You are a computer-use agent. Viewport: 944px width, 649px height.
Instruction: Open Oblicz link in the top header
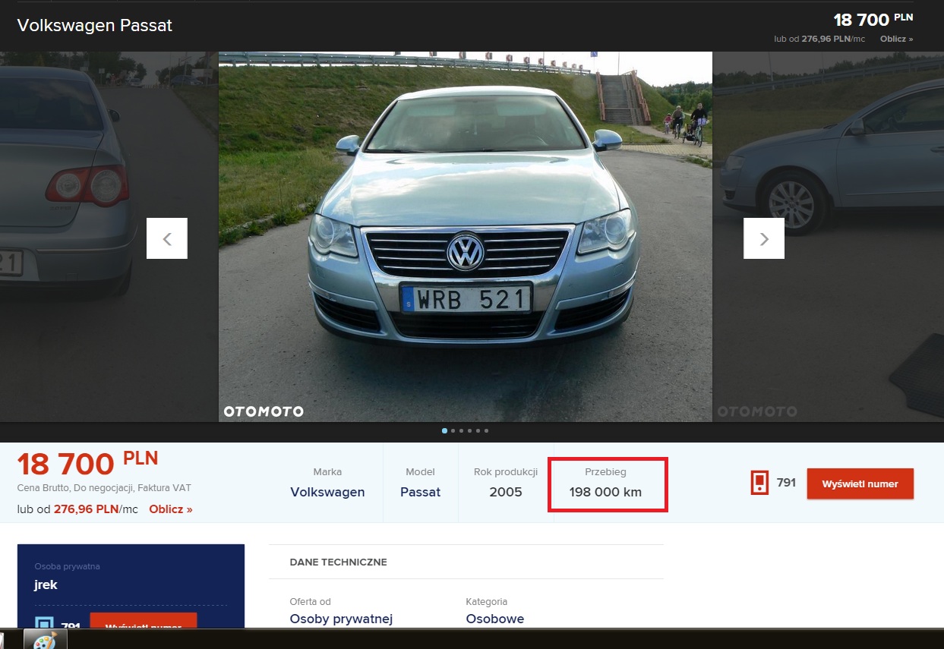(896, 39)
